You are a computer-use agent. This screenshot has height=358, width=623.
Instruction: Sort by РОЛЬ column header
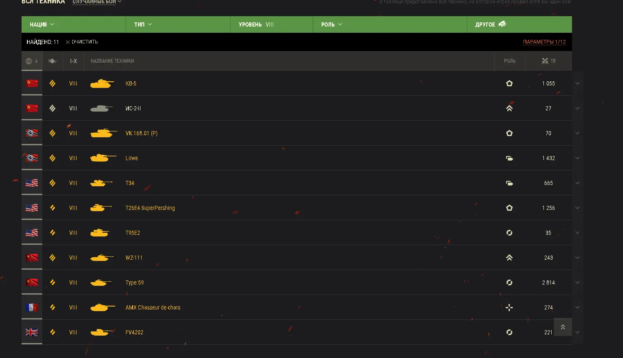510,61
